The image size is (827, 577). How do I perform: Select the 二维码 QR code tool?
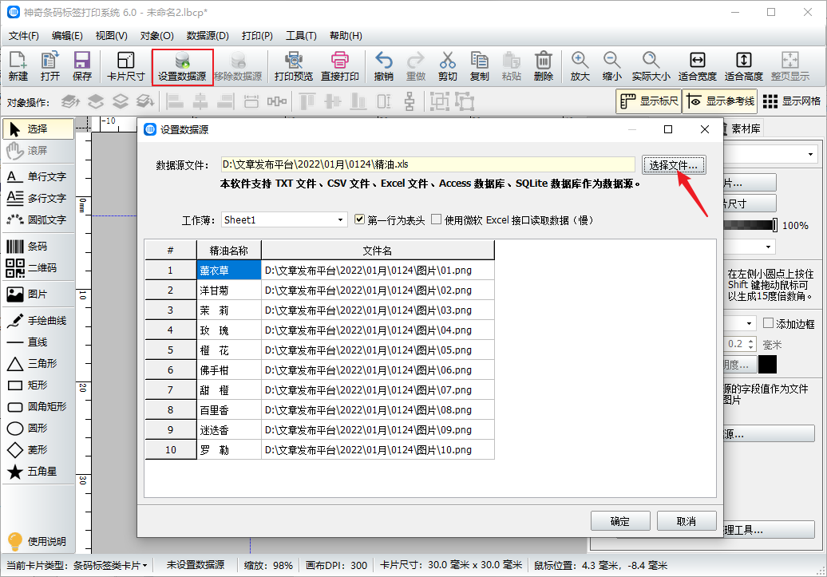coord(37,267)
